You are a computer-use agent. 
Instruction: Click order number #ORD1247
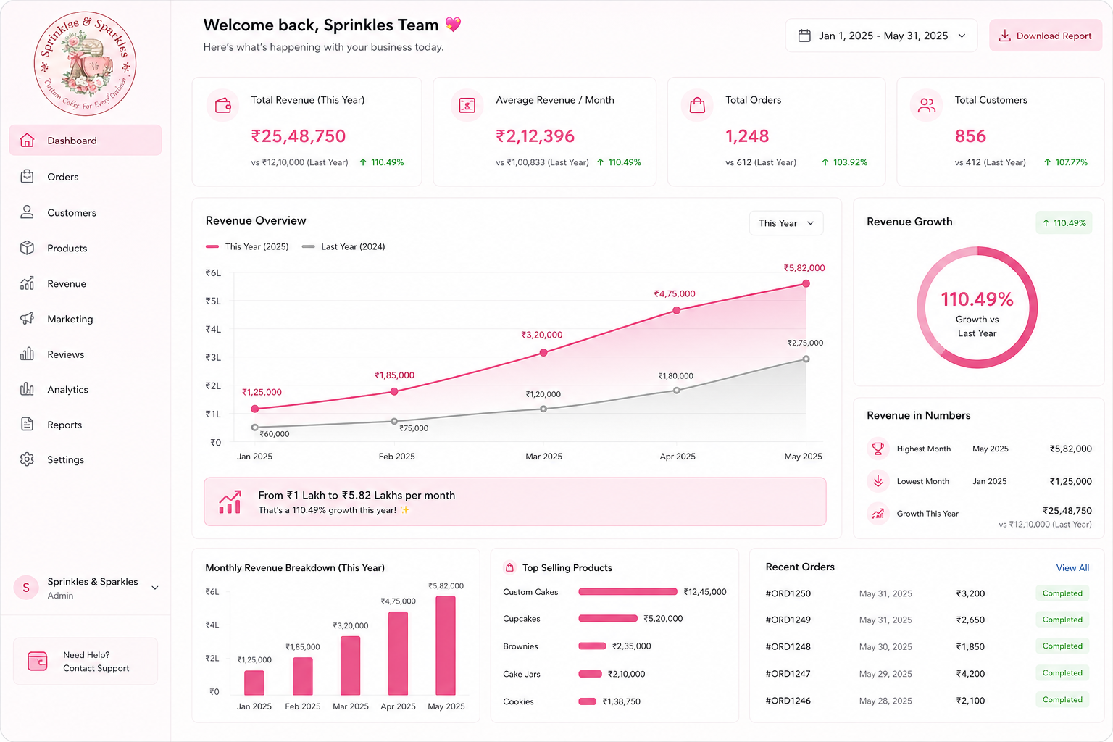(788, 673)
